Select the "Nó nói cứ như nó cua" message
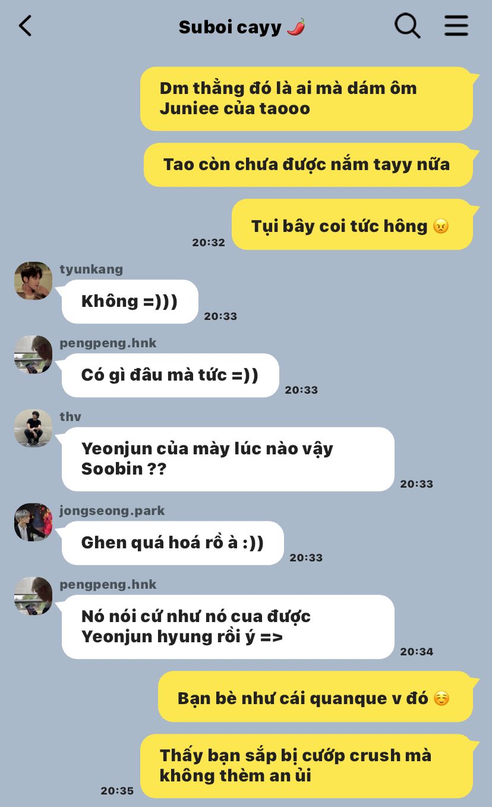Screen dimensions: 492x807 228,627
